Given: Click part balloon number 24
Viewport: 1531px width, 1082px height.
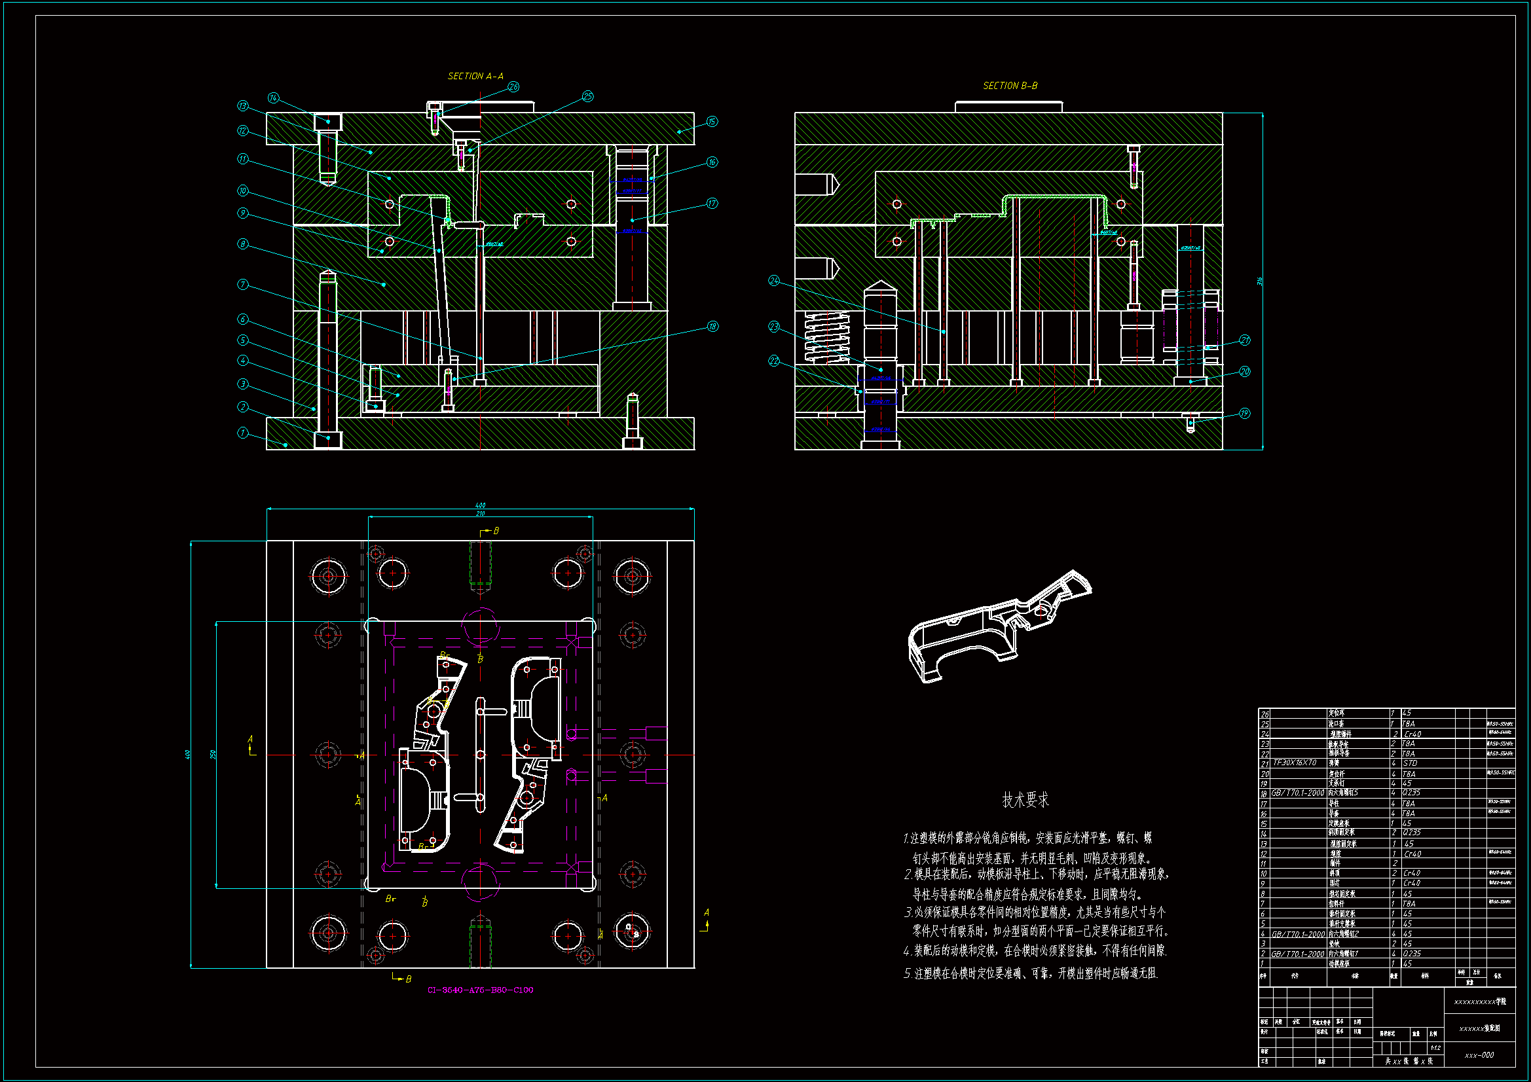Looking at the screenshot, I should (774, 281).
